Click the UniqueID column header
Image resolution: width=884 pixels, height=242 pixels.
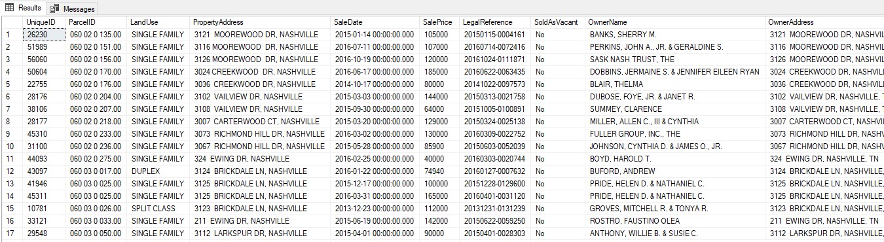click(x=44, y=22)
